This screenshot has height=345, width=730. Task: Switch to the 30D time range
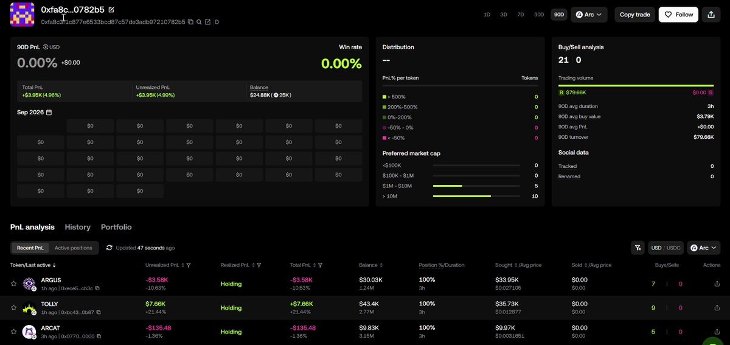click(x=539, y=15)
